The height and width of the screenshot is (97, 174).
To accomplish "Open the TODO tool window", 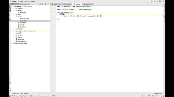I will [15, 93].
